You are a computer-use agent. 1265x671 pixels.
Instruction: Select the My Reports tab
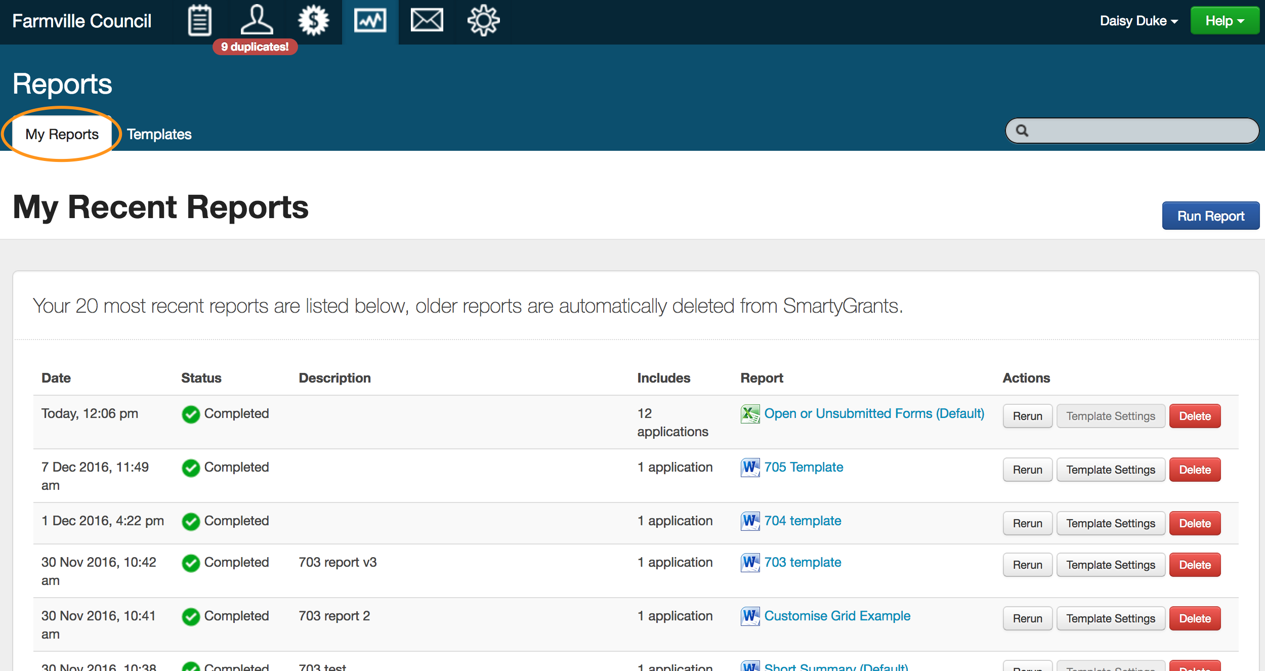click(x=62, y=134)
